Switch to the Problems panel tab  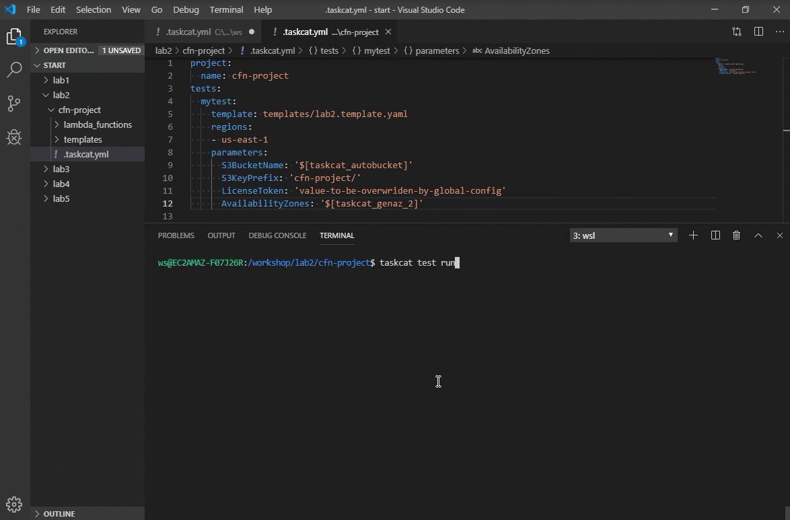[x=176, y=235]
